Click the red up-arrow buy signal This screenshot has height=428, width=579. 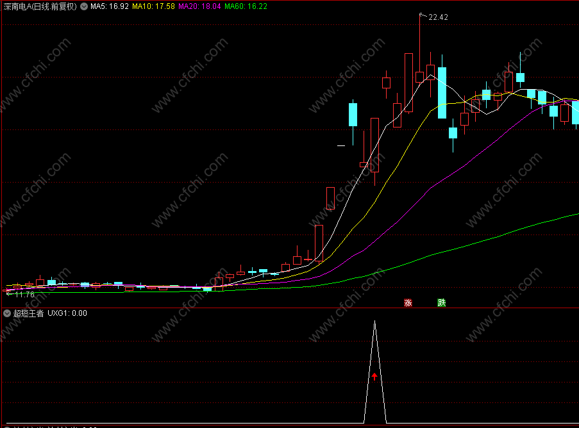tap(374, 376)
